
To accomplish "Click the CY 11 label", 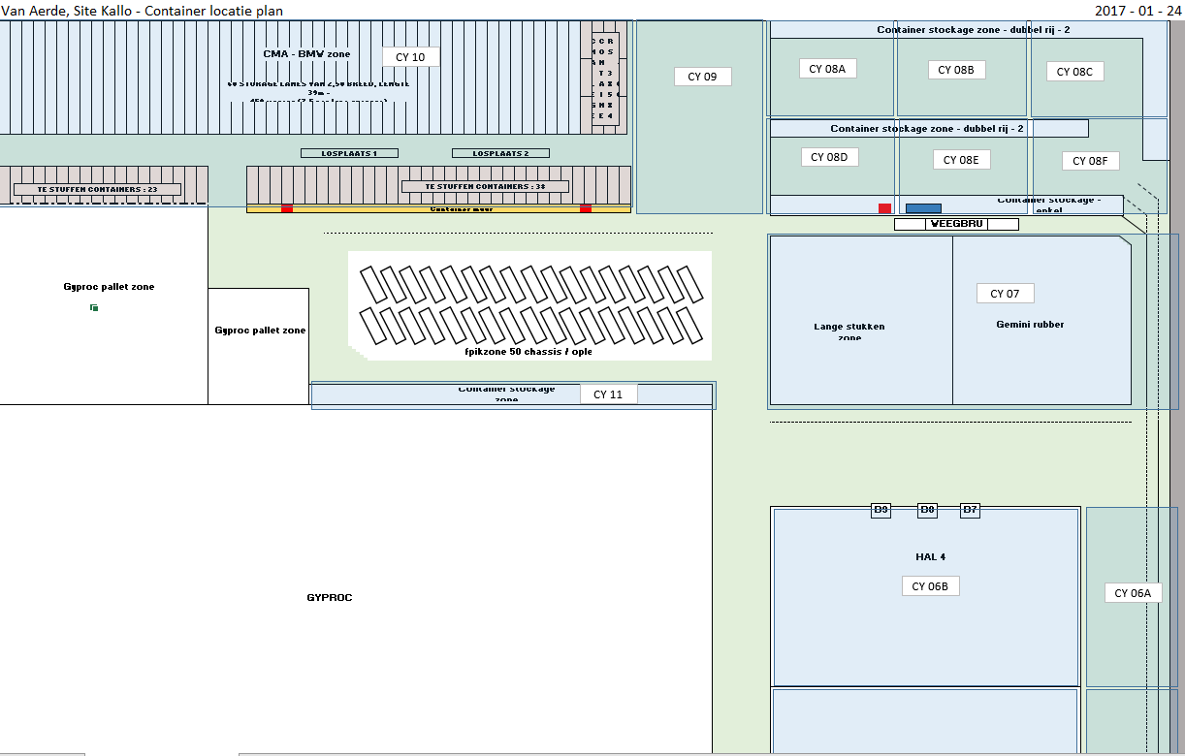I will pos(609,394).
